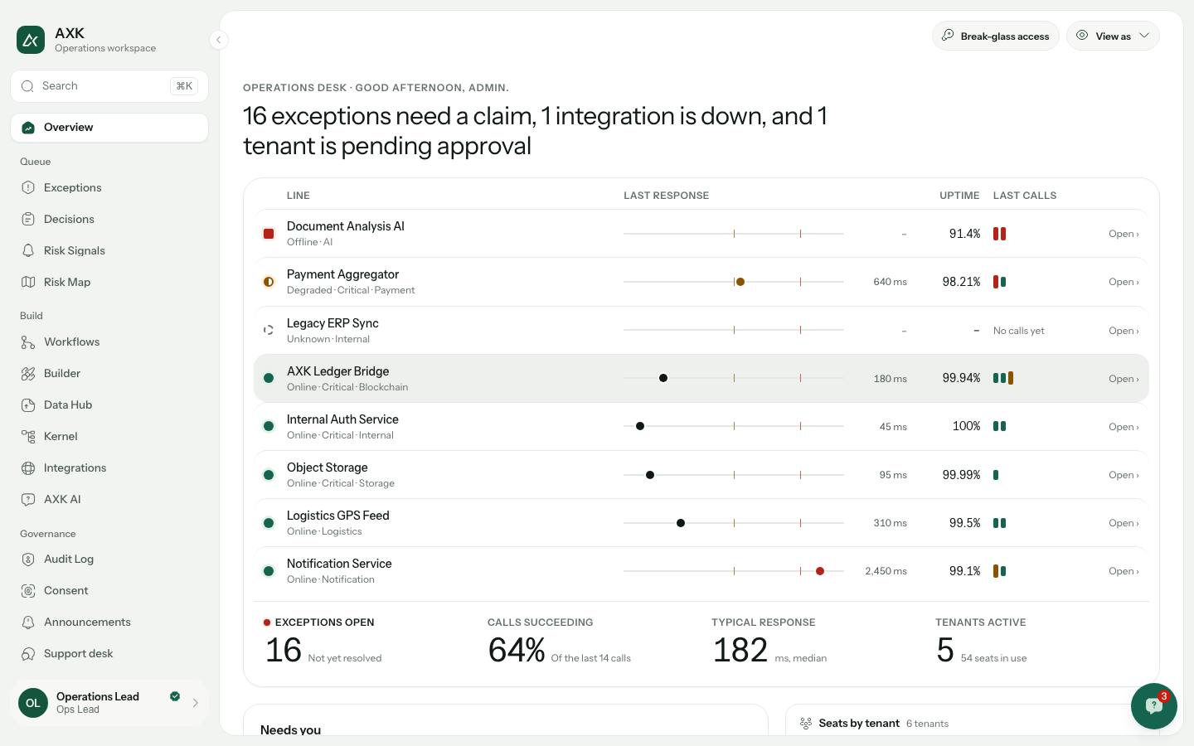
Task: Click the Payment Aggregator response marker dot
Action: click(740, 282)
